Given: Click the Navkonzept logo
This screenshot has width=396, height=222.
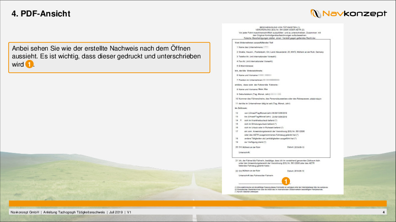Looking at the screenshot, I should [x=349, y=13].
